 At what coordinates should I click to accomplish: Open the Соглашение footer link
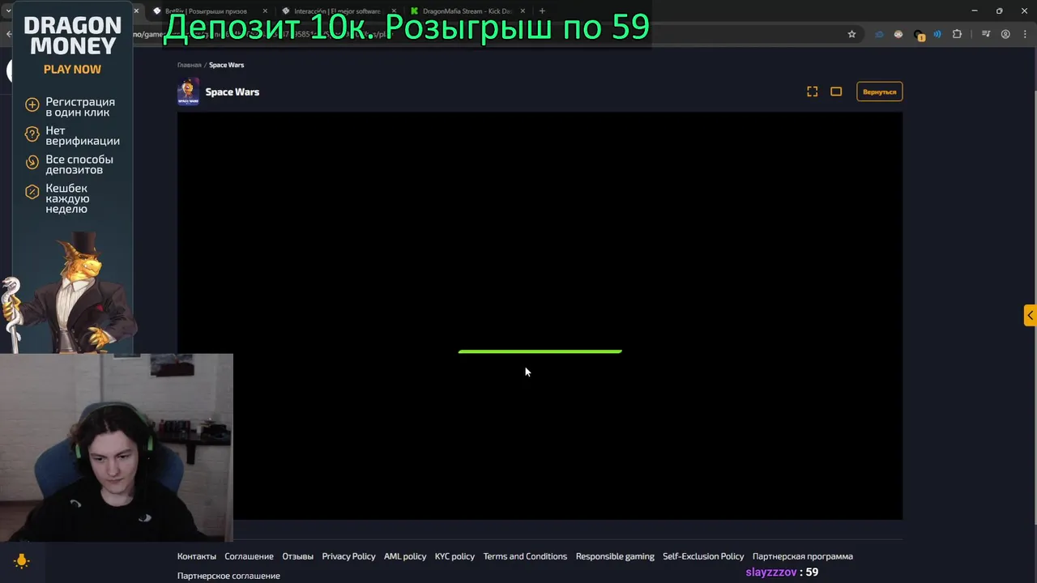pyautogui.click(x=249, y=556)
